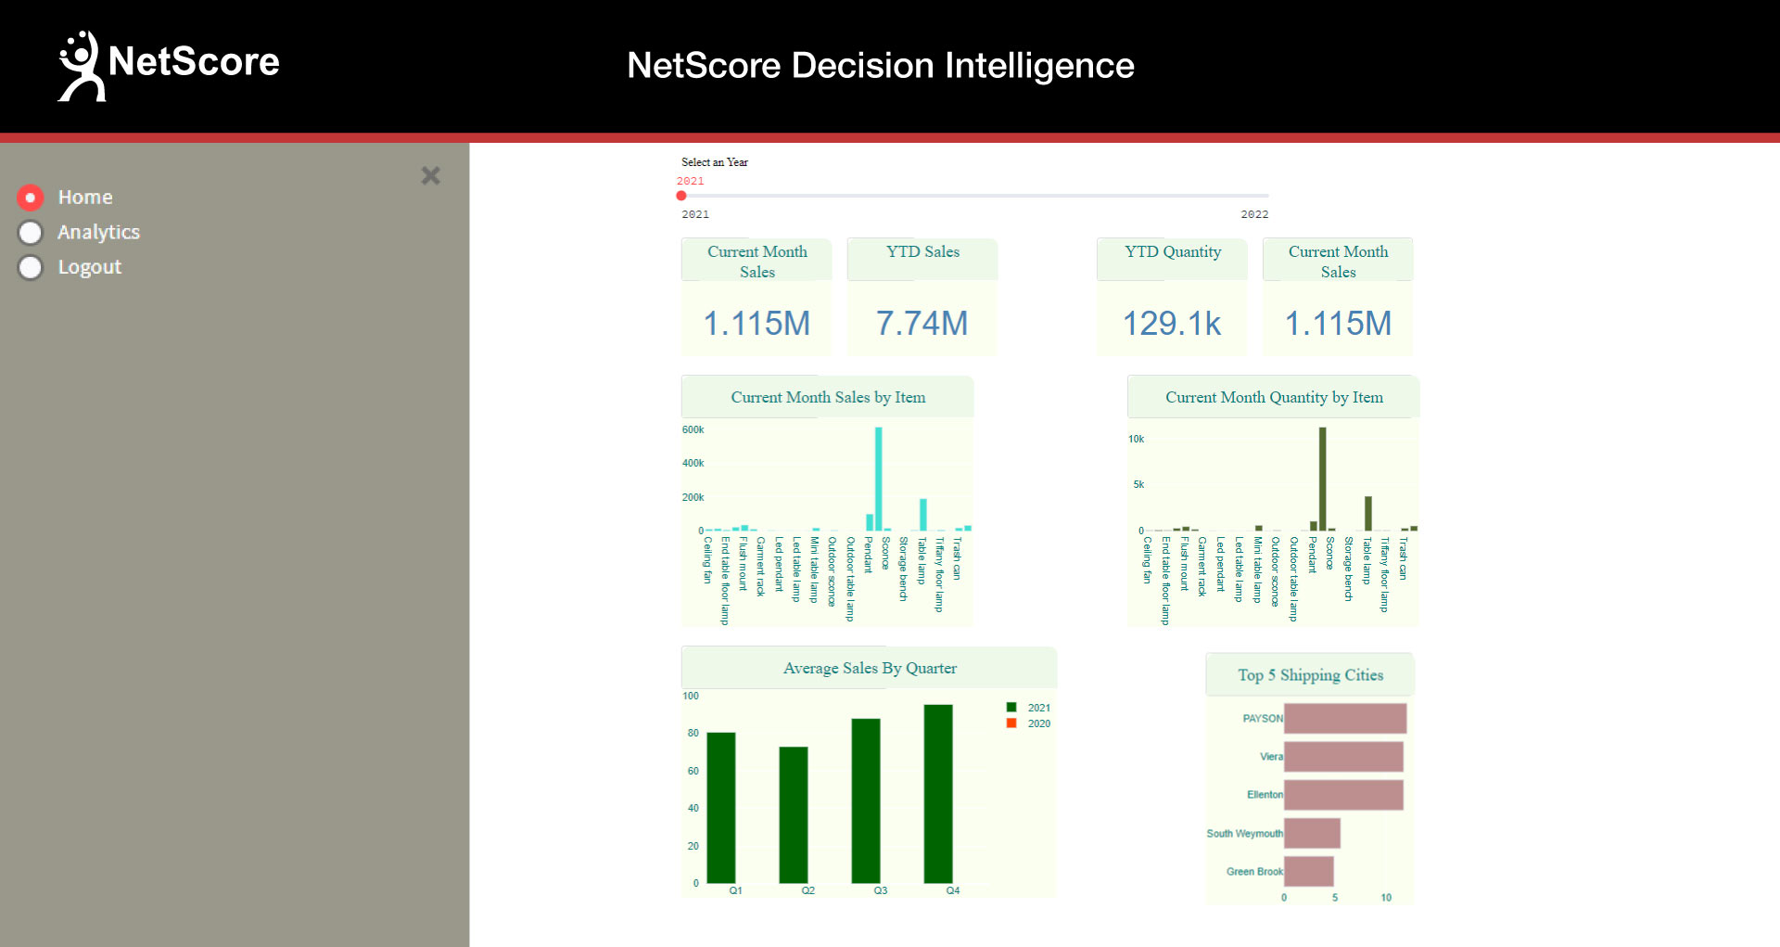Image resolution: width=1780 pixels, height=947 pixels.
Task: Click the PAYSON bar in shipping cities
Action: pos(1345,719)
